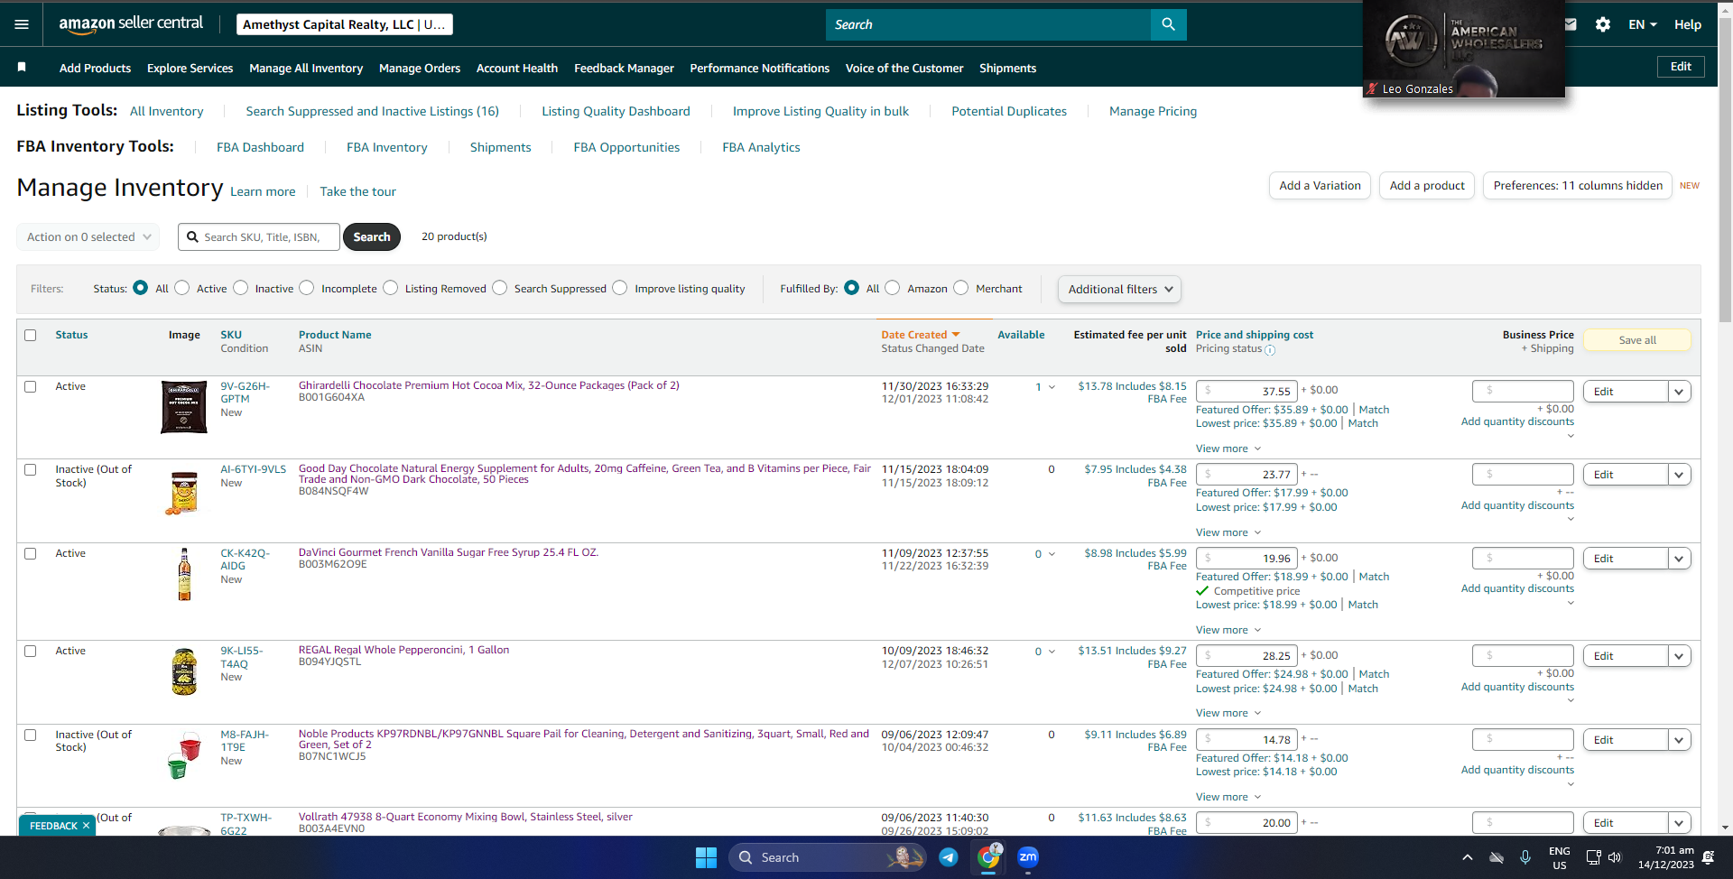Open Edit dropdown arrow for REGAL Pepperoncini row
Image resolution: width=1733 pixels, height=879 pixels.
coord(1679,656)
